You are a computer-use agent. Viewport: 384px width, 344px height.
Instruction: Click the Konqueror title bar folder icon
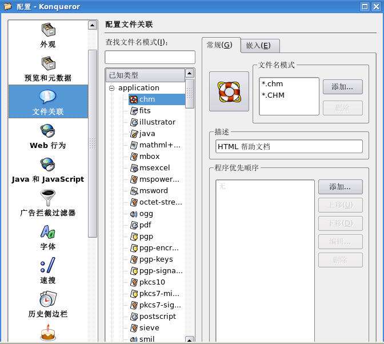(7, 6)
